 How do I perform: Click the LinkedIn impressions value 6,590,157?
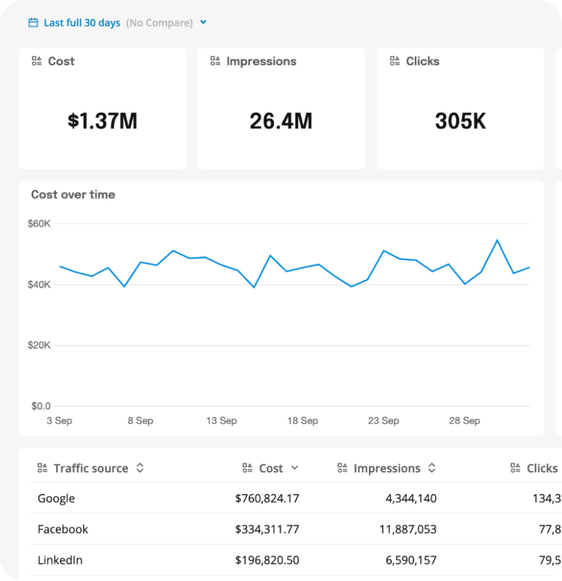[411, 560]
